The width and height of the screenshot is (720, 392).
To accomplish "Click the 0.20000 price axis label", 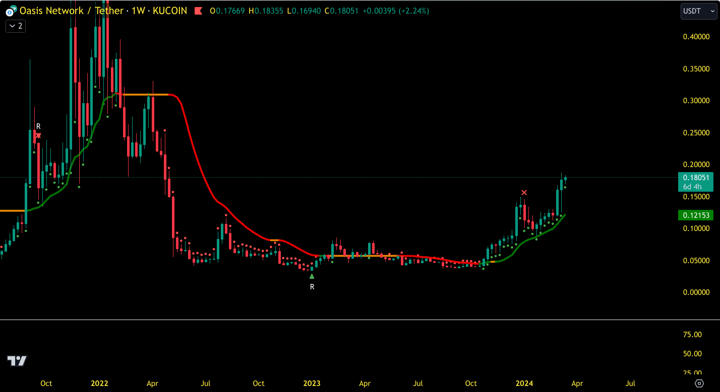I will (x=696, y=165).
